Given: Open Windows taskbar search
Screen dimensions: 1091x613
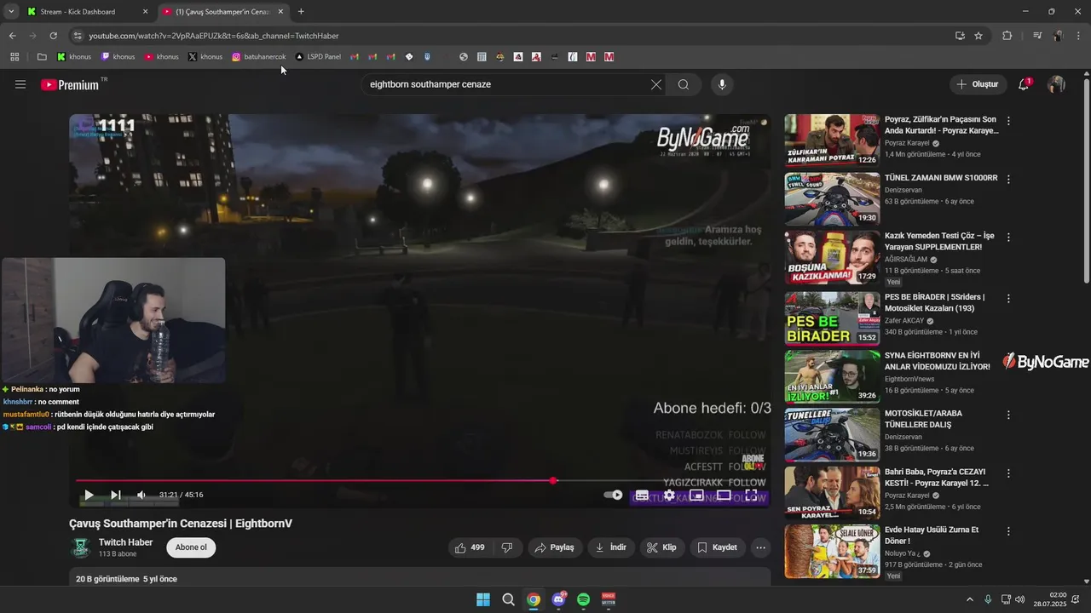Looking at the screenshot, I should pyautogui.click(x=508, y=599).
